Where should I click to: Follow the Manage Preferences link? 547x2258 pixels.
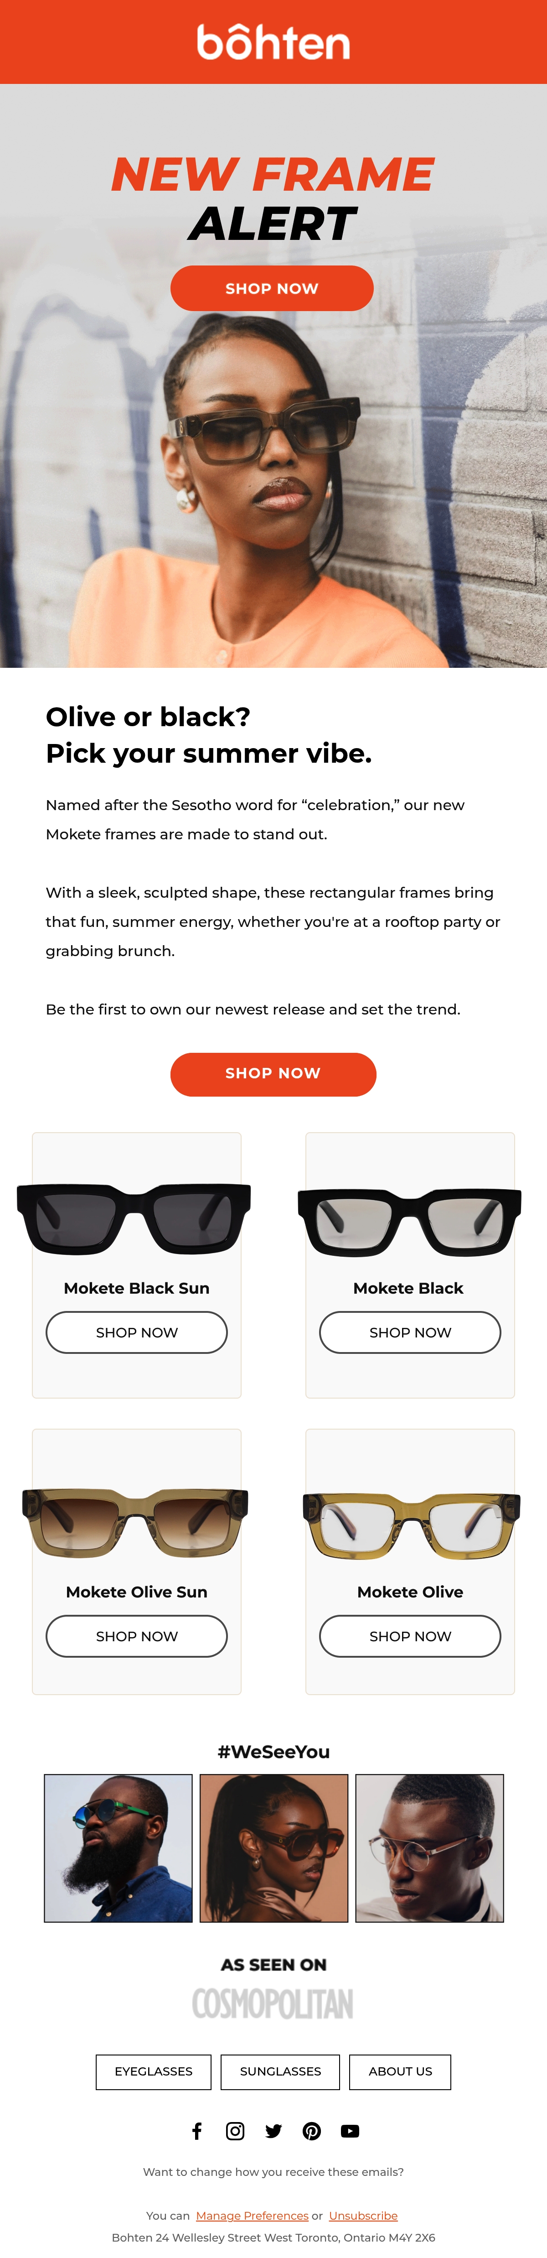(x=253, y=2215)
